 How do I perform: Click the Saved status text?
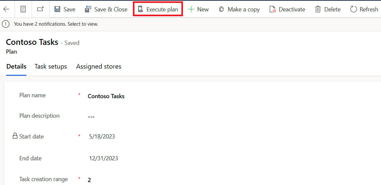point(72,43)
